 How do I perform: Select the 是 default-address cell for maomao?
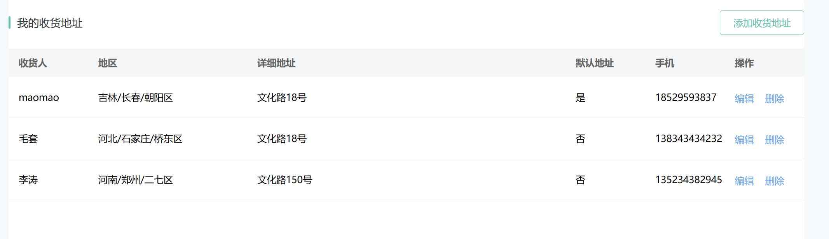[x=580, y=98]
